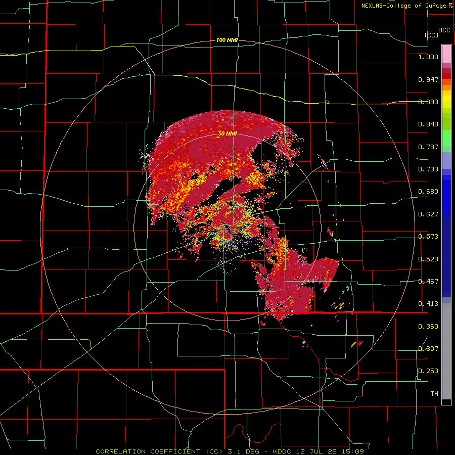Click the Correlation Coefficient caption at bottom
The width and height of the screenshot is (455, 455).
click(230, 451)
